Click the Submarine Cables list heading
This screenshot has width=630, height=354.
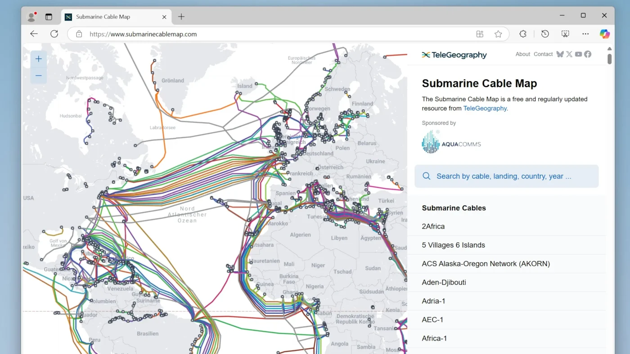[454, 208]
